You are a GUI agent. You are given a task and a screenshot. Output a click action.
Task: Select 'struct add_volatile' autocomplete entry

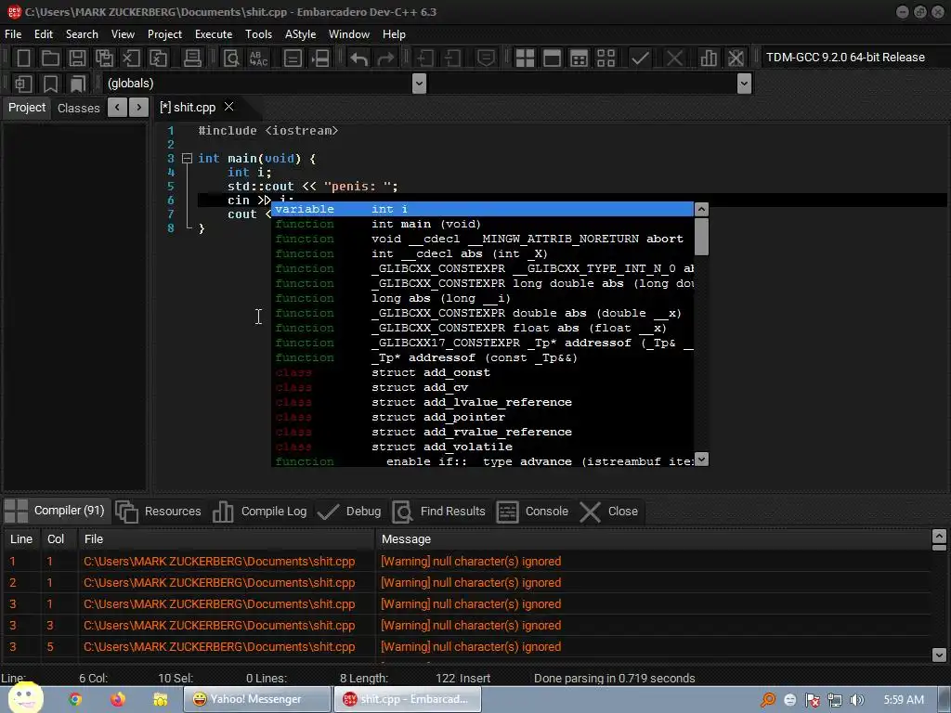482,447
